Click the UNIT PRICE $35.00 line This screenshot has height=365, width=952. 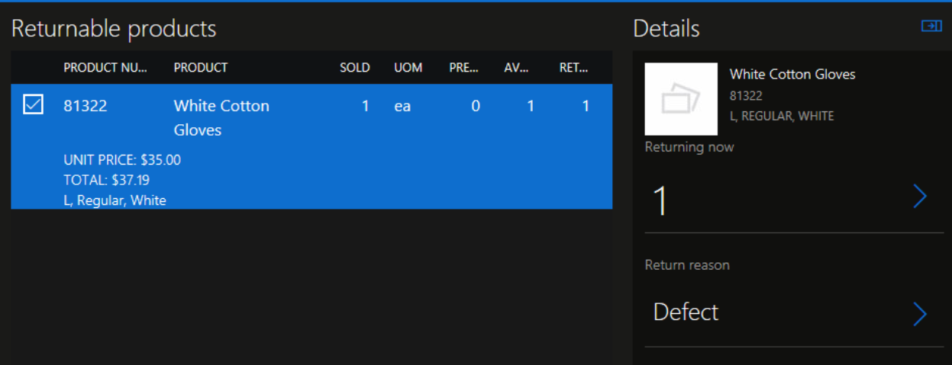(x=122, y=160)
